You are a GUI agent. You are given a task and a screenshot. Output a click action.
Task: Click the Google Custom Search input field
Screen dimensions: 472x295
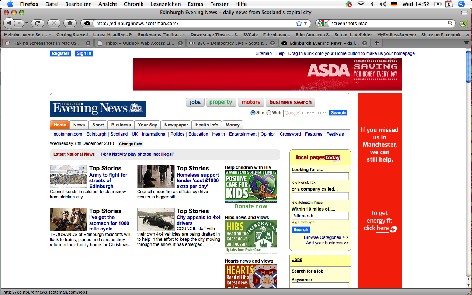click(306, 113)
